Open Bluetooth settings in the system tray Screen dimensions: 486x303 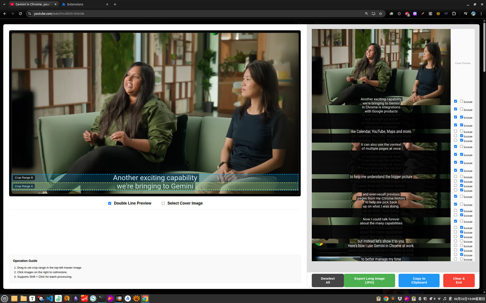420,298
